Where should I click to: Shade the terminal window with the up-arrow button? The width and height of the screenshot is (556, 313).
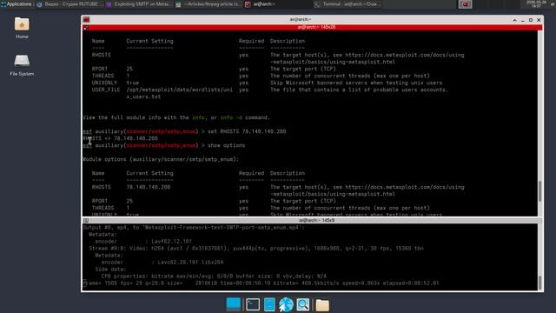514,20
